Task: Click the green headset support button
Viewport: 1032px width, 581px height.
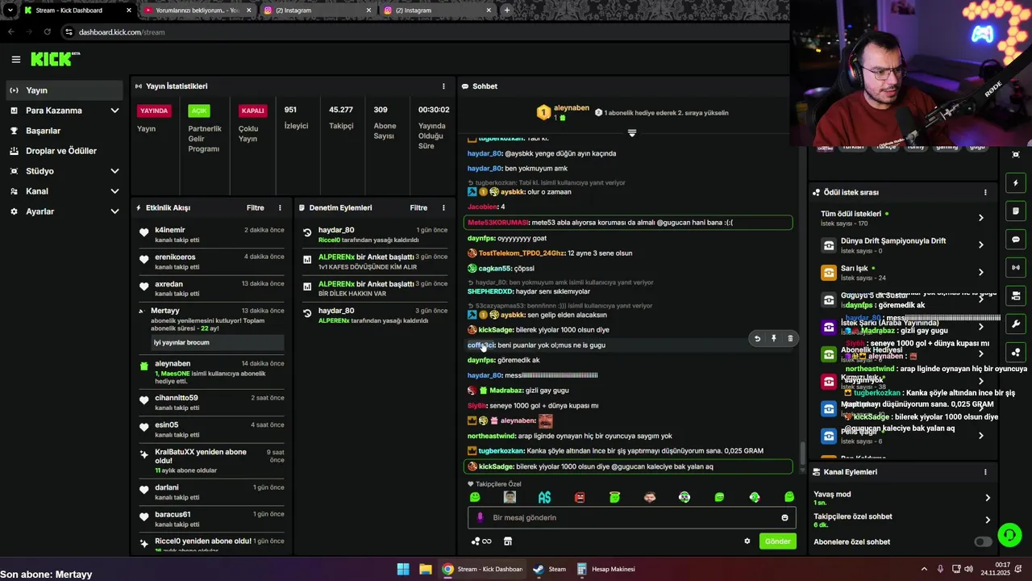Action: point(1009,534)
